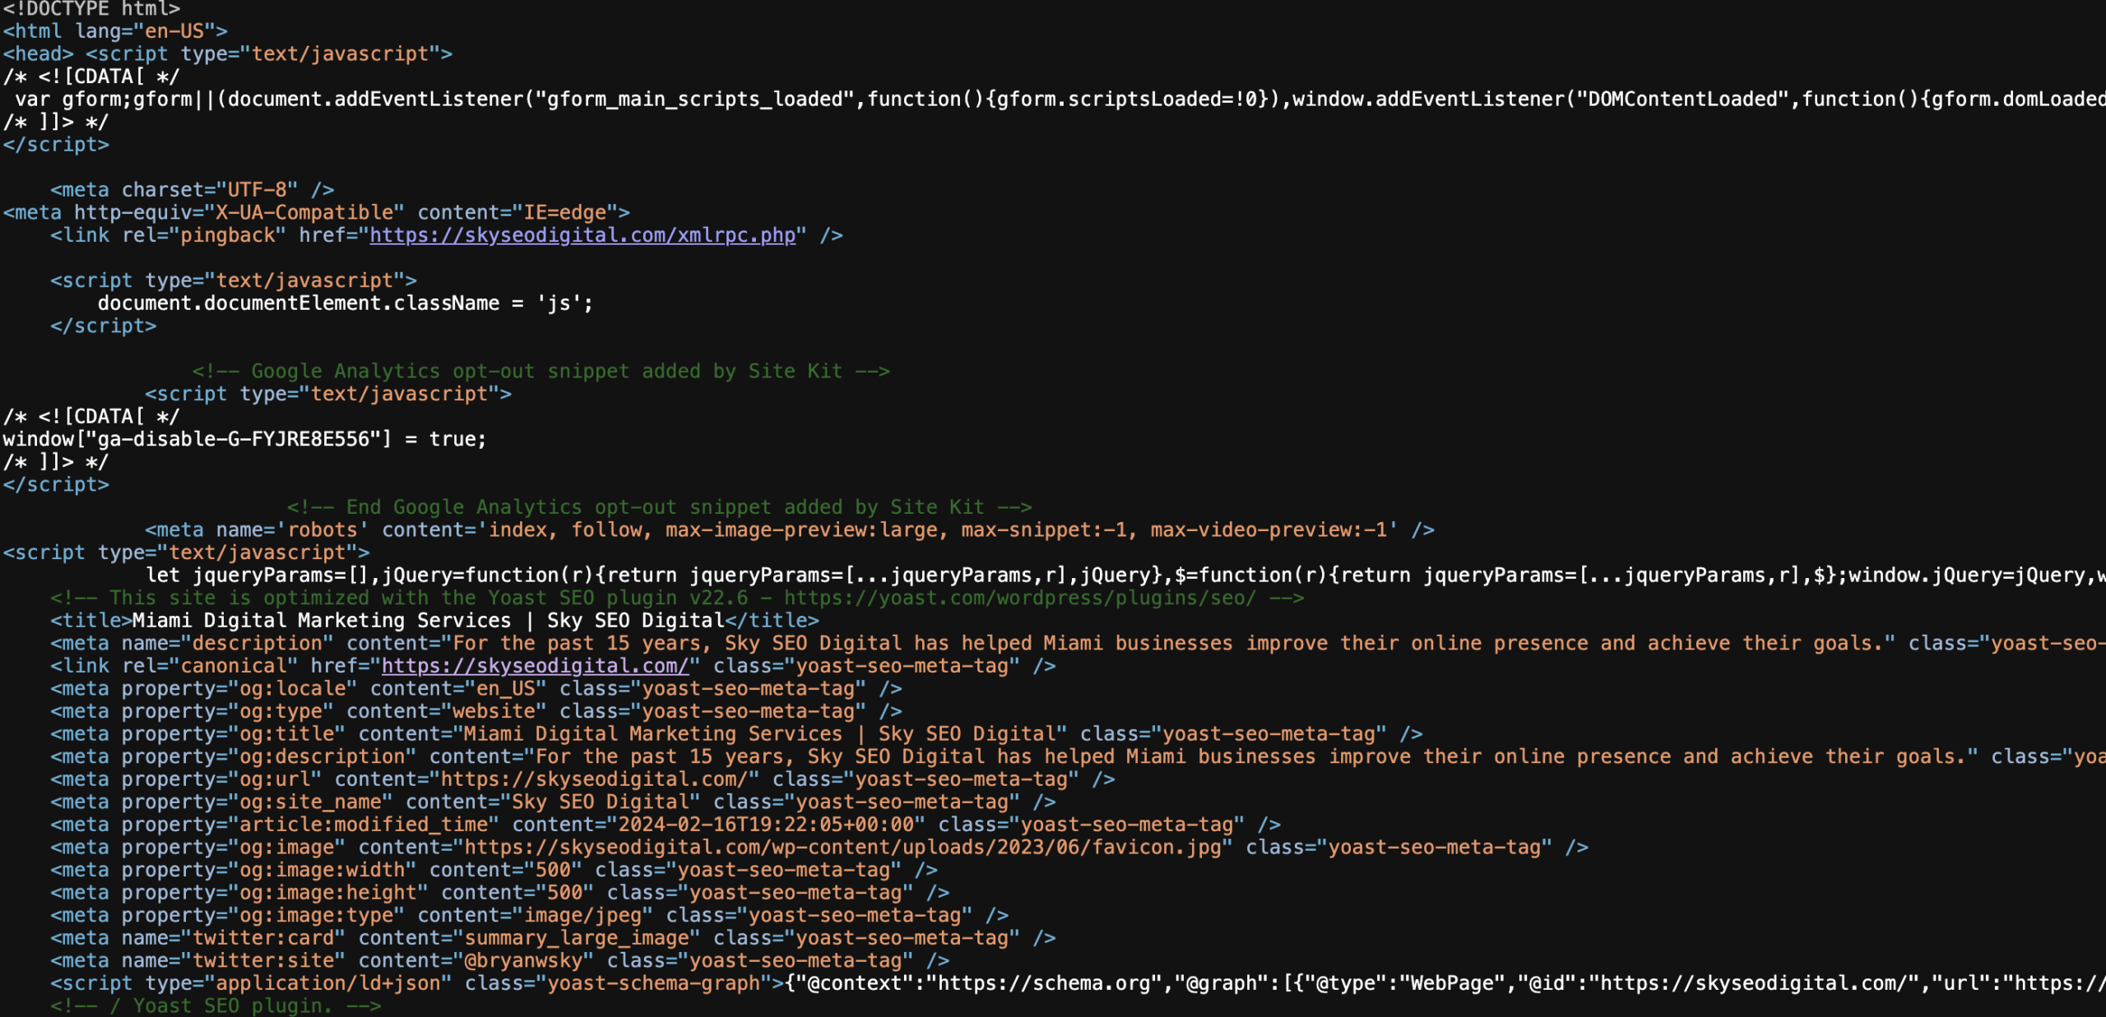Click the DOCTYPE html declaration
2106x1017 pixels.
tap(91, 9)
